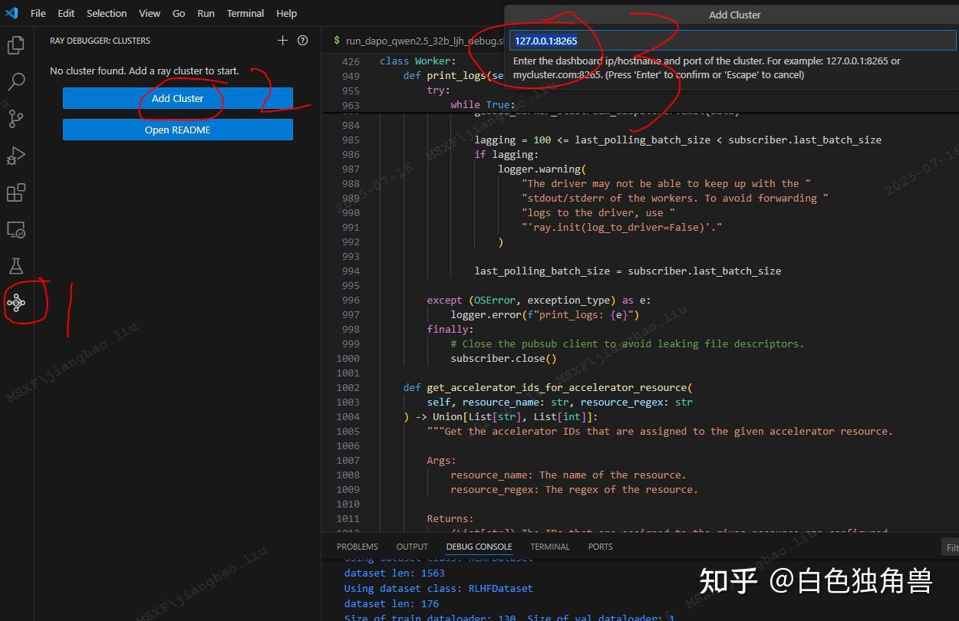Open Ray Debugger help question mark icon

(x=302, y=41)
